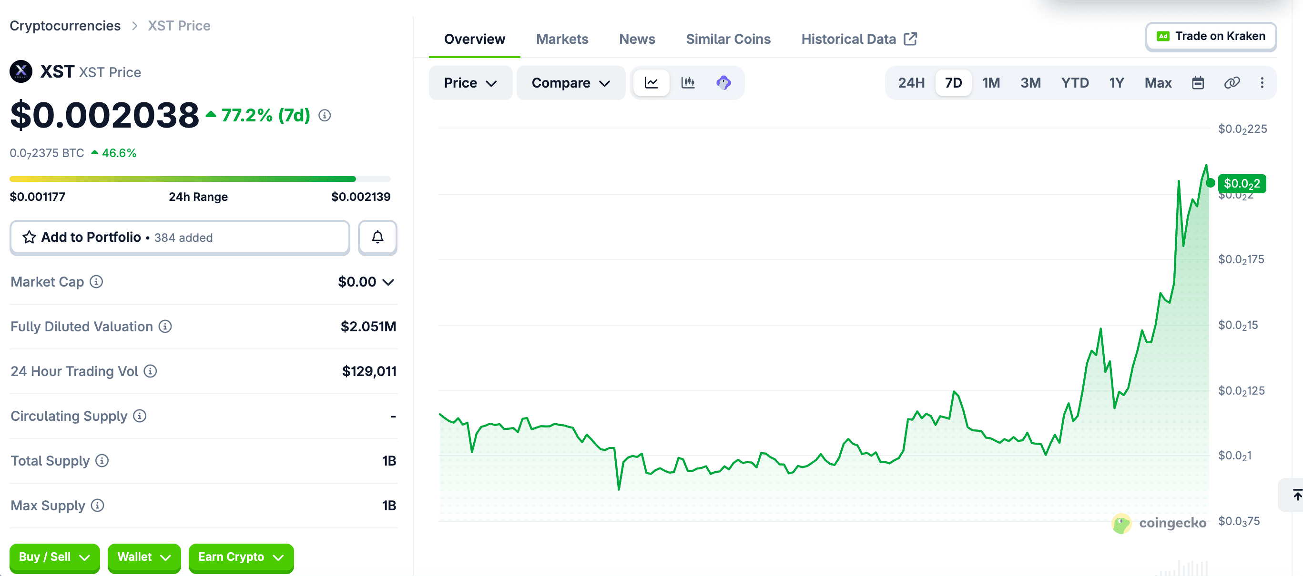Click the $0.002038 price value

click(105, 116)
